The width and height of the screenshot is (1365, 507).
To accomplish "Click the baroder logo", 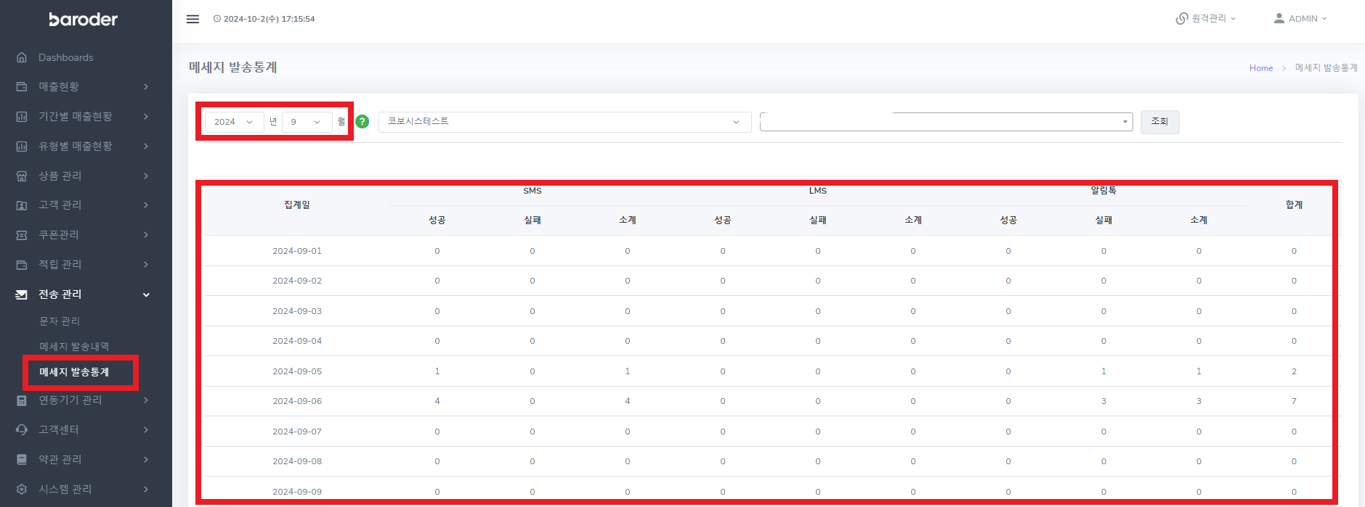I will [83, 19].
